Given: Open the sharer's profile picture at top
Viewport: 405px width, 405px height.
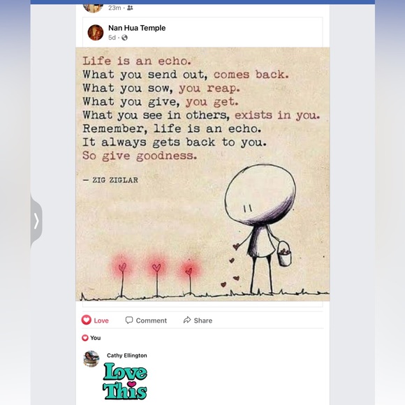Looking at the screenshot, I should [x=94, y=8].
